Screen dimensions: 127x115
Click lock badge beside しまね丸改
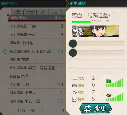[x=5, y=51]
